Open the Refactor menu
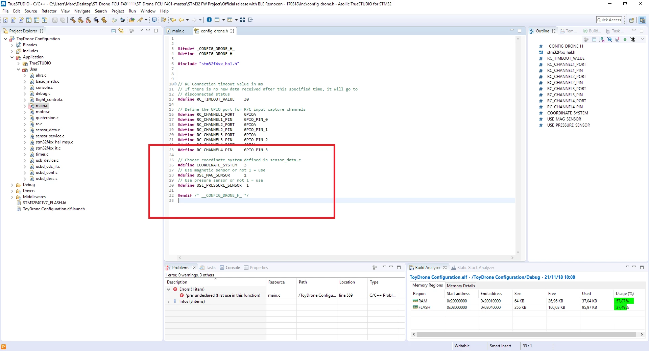This screenshot has height=351, width=649. (x=49, y=11)
